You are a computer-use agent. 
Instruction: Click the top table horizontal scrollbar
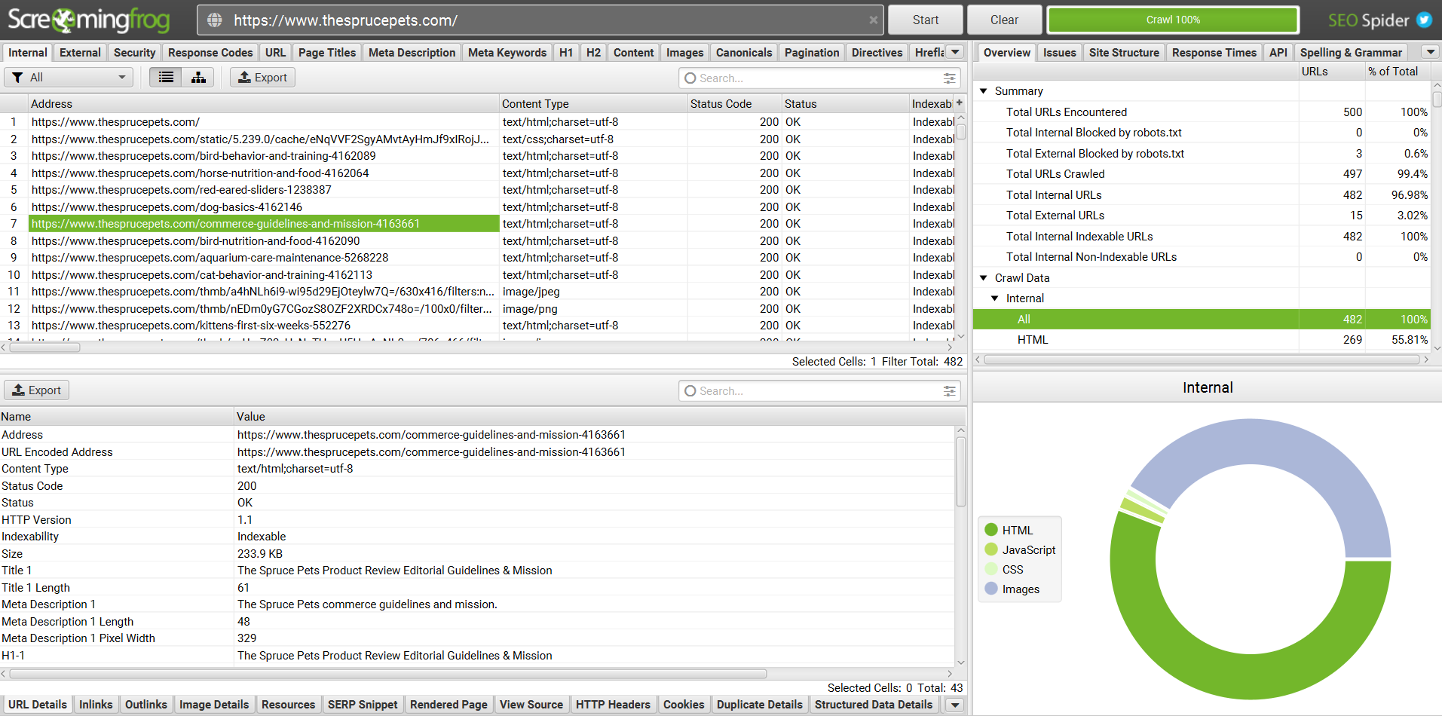pos(44,347)
